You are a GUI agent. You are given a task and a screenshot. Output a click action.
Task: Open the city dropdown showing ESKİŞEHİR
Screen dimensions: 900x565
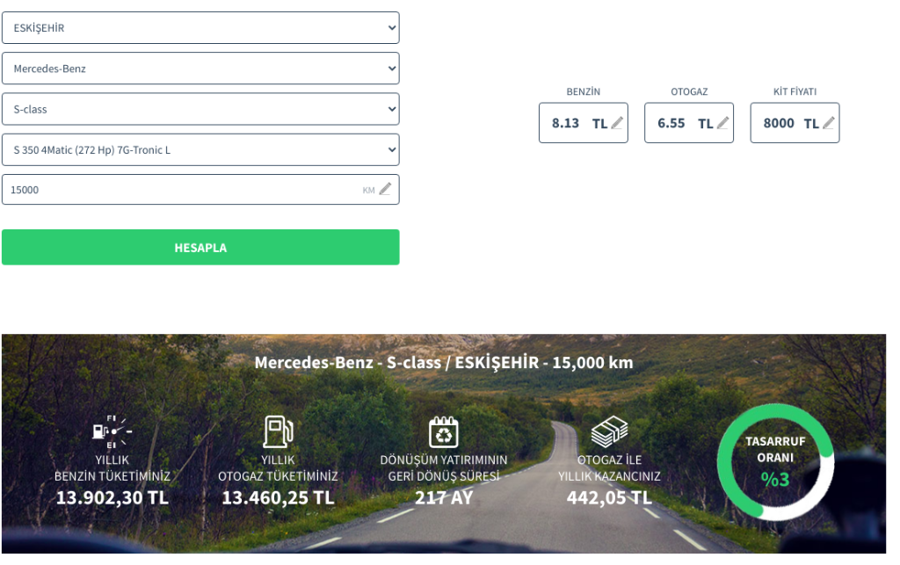[200, 28]
